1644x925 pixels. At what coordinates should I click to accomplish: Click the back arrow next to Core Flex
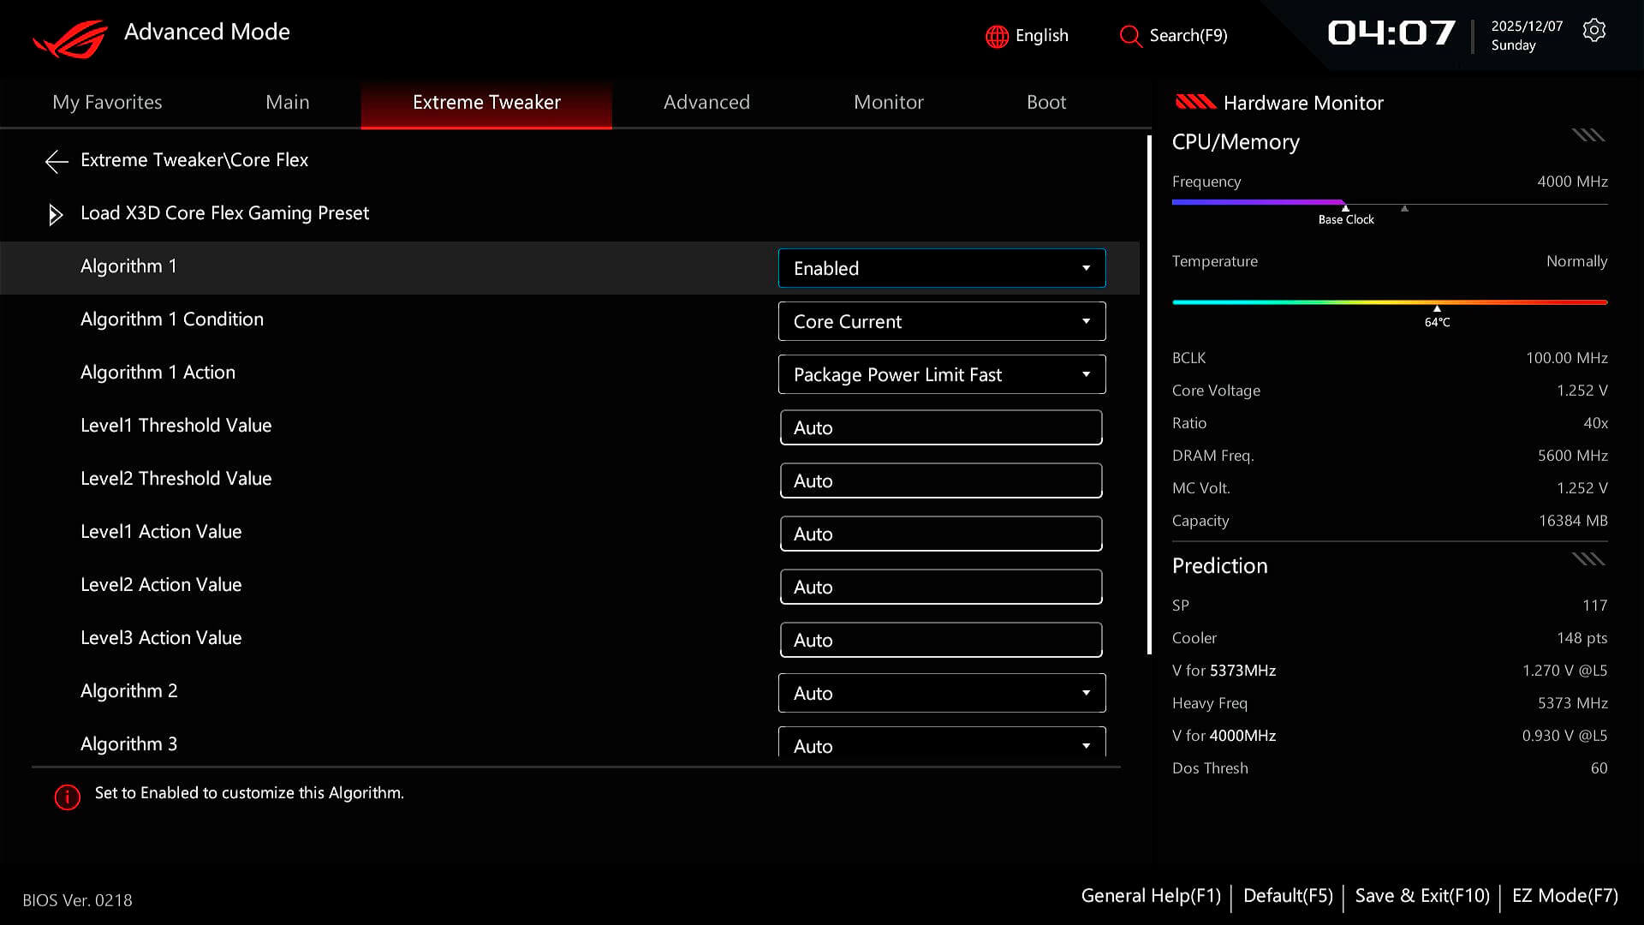click(x=57, y=161)
